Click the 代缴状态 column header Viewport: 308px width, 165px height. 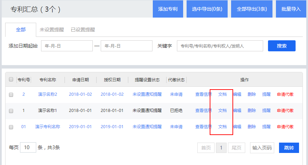click(x=176, y=80)
